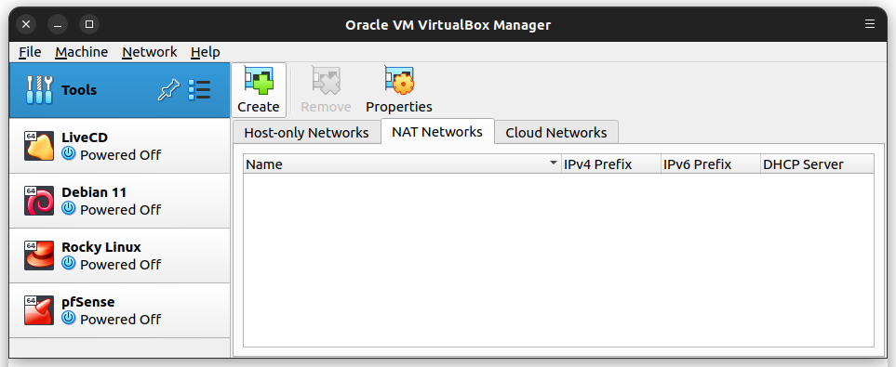Click the Create network toolbar icon
Viewport: 896px width, 367px height.
click(259, 80)
